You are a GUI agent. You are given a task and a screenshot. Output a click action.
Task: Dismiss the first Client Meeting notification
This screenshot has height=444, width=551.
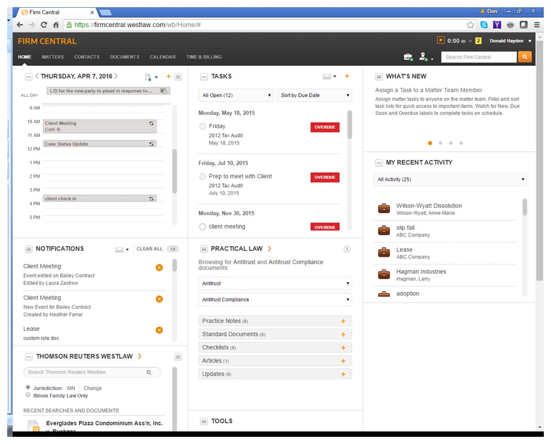point(159,268)
